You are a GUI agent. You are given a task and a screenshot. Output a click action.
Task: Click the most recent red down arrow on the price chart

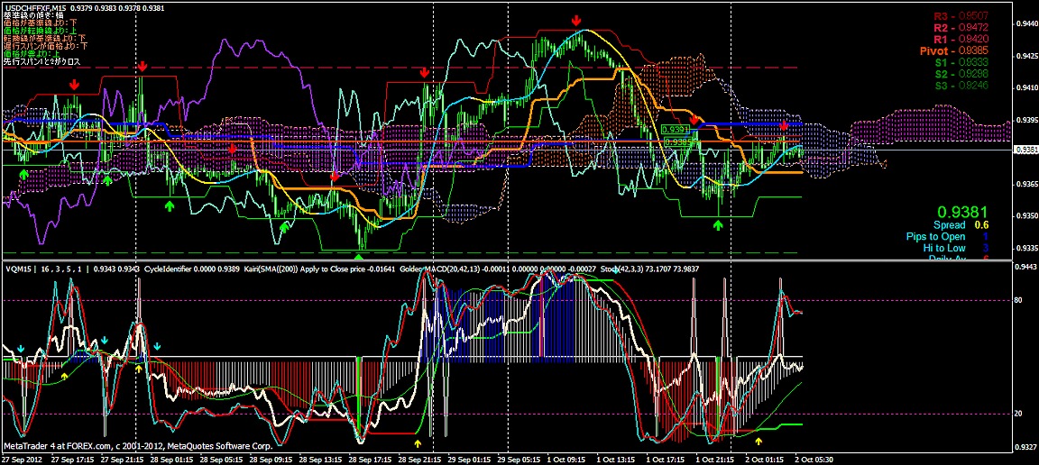pyautogui.click(x=784, y=124)
